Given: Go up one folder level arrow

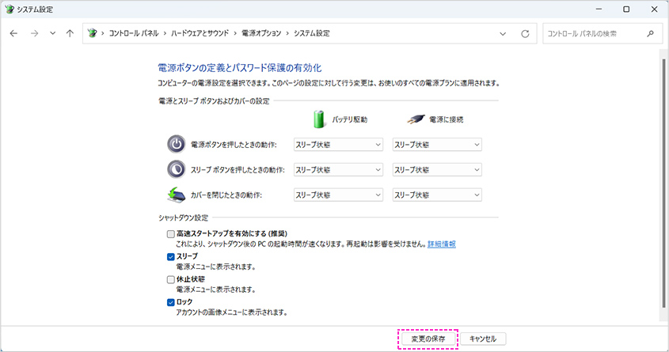Looking at the screenshot, I should 70,34.
